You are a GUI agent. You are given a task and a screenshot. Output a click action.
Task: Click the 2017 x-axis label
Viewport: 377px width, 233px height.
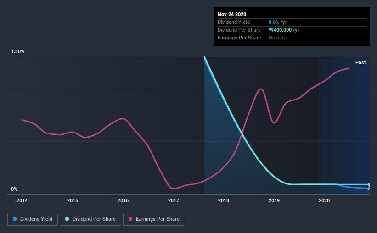point(174,200)
